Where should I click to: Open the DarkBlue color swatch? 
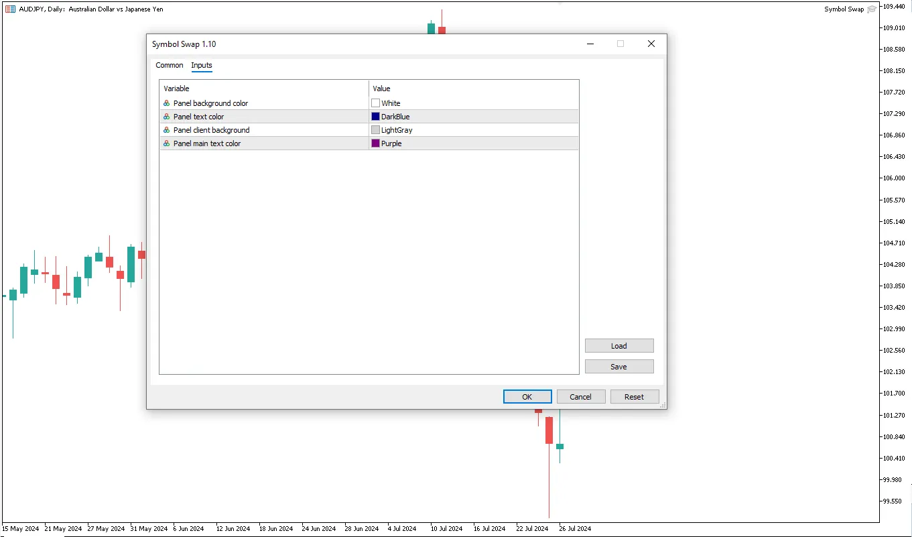pos(375,117)
